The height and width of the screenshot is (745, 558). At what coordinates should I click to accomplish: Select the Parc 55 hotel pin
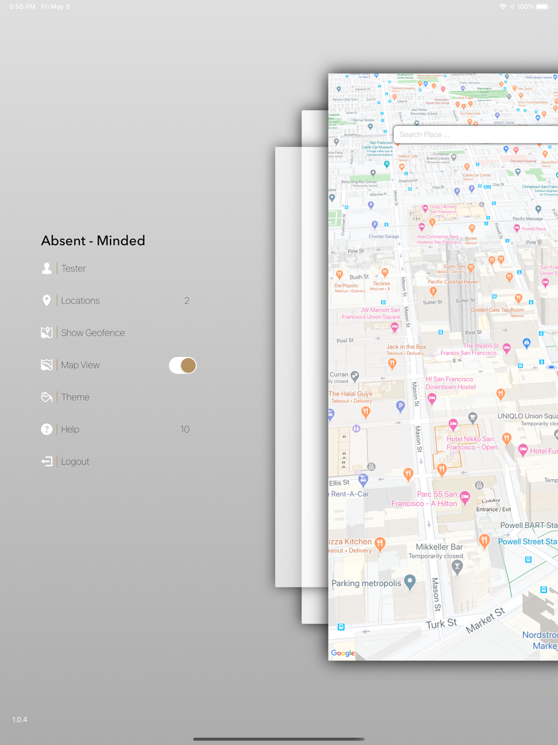click(465, 497)
